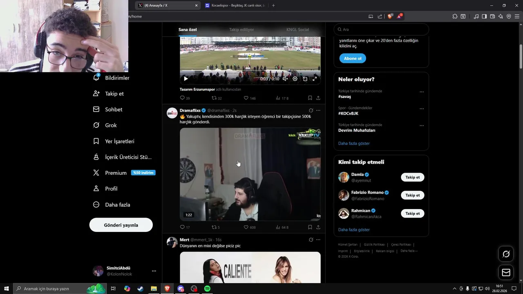Image resolution: width=523 pixels, height=294 pixels.
Task: Open İçerik Üreticisi Stüdyosu
Action: tap(123, 157)
